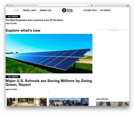Open a new browser tab with plus
This screenshot has height=114, width=135.
(128, 6)
